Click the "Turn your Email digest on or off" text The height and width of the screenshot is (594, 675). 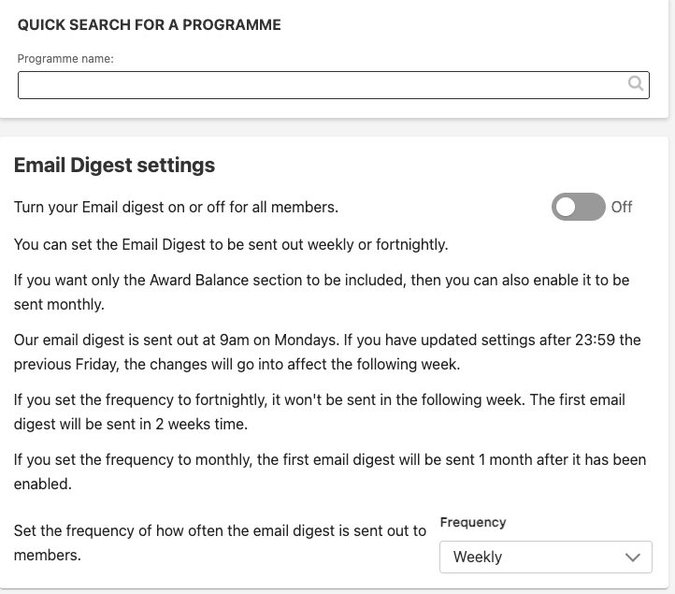[176, 207]
